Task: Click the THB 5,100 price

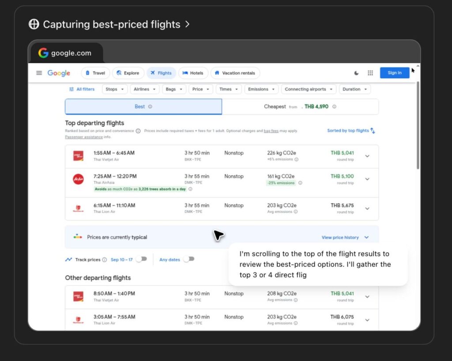Action: click(x=342, y=176)
